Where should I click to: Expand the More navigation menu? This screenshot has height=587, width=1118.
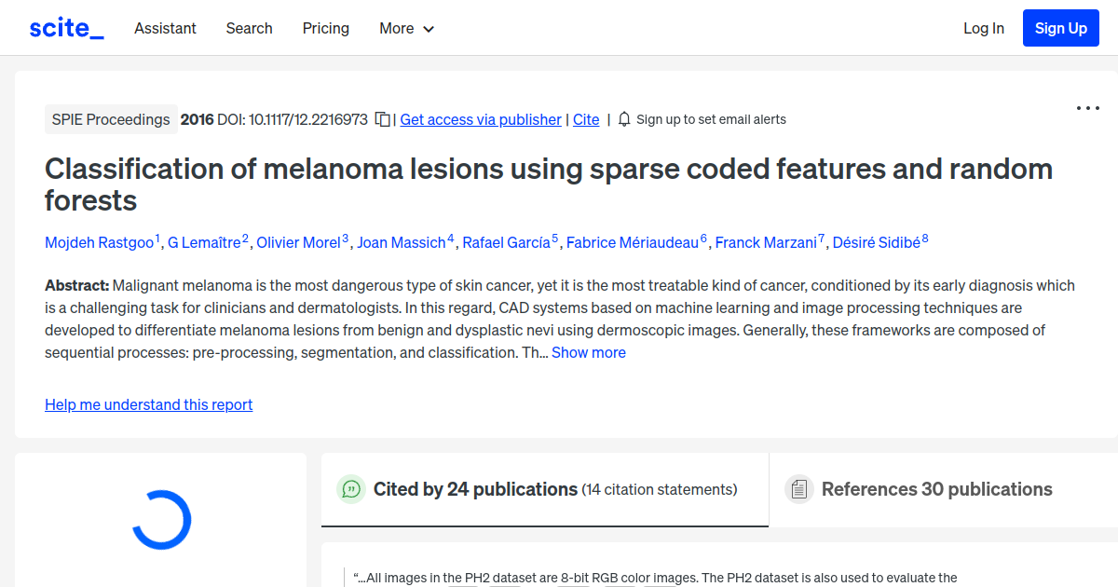click(x=406, y=28)
